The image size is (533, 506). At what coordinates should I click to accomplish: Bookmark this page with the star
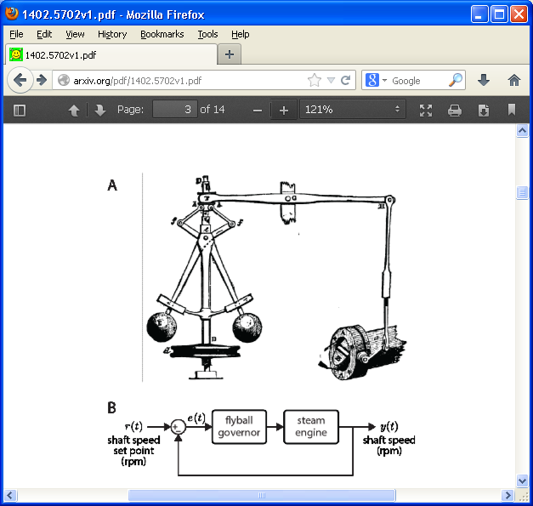[x=315, y=81]
